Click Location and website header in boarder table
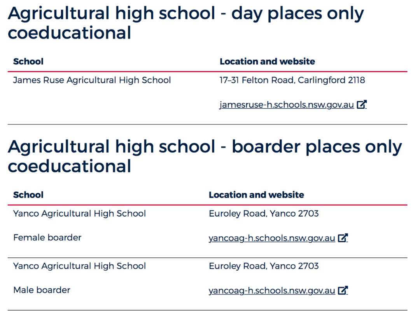The image size is (420, 323). [256, 195]
